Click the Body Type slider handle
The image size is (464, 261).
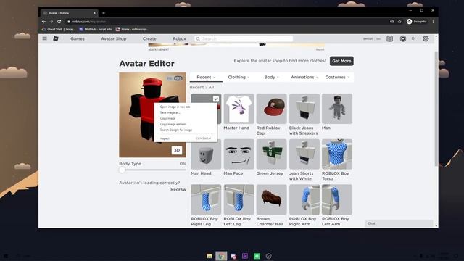click(x=123, y=170)
